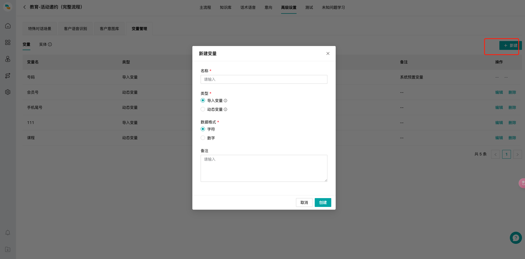The height and width of the screenshot is (259, 525).
Task: Switch to the 测试 tab
Action: pyautogui.click(x=309, y=7)
